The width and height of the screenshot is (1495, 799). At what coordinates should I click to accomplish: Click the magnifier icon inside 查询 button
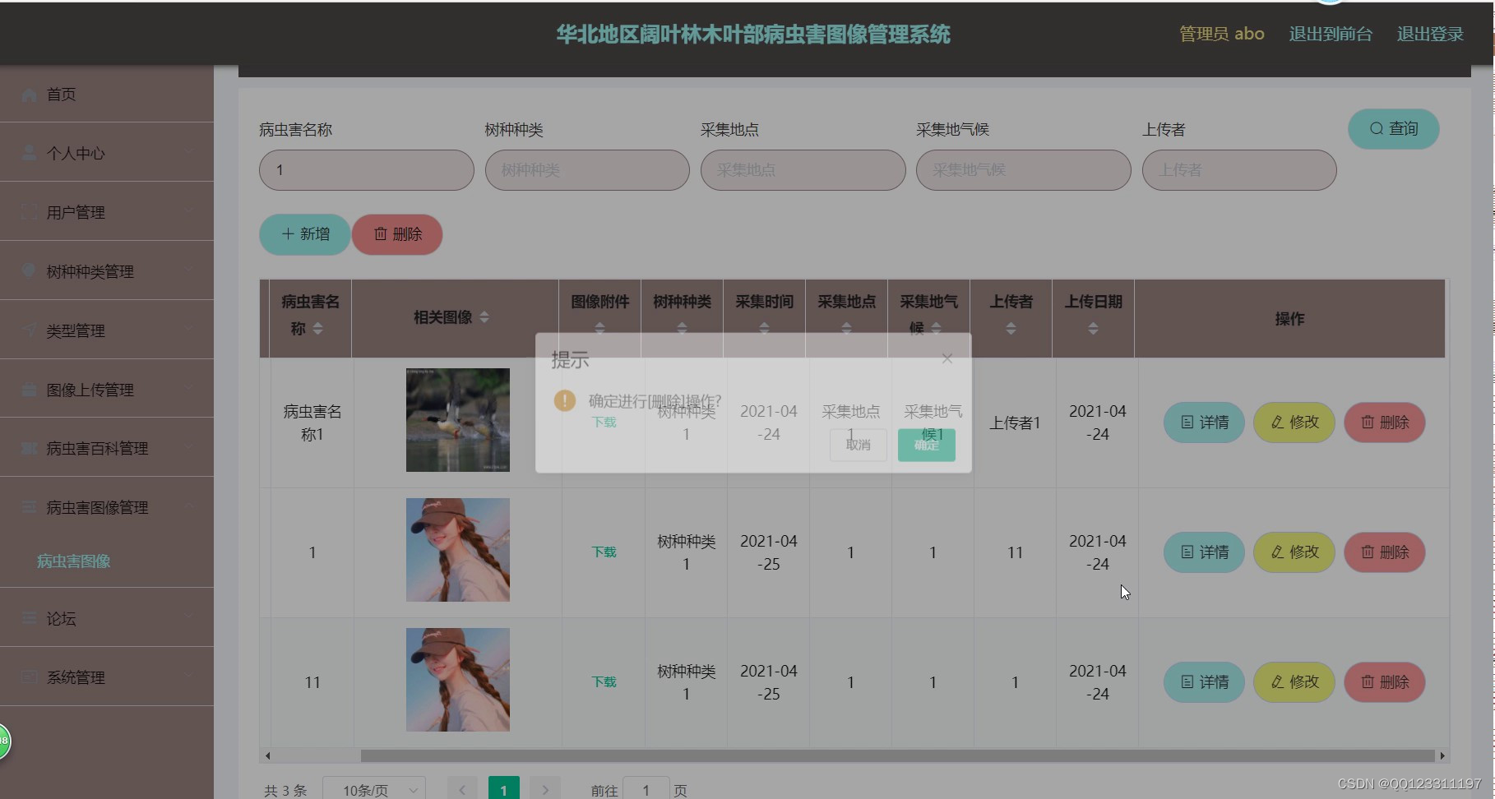[1375, 128]
